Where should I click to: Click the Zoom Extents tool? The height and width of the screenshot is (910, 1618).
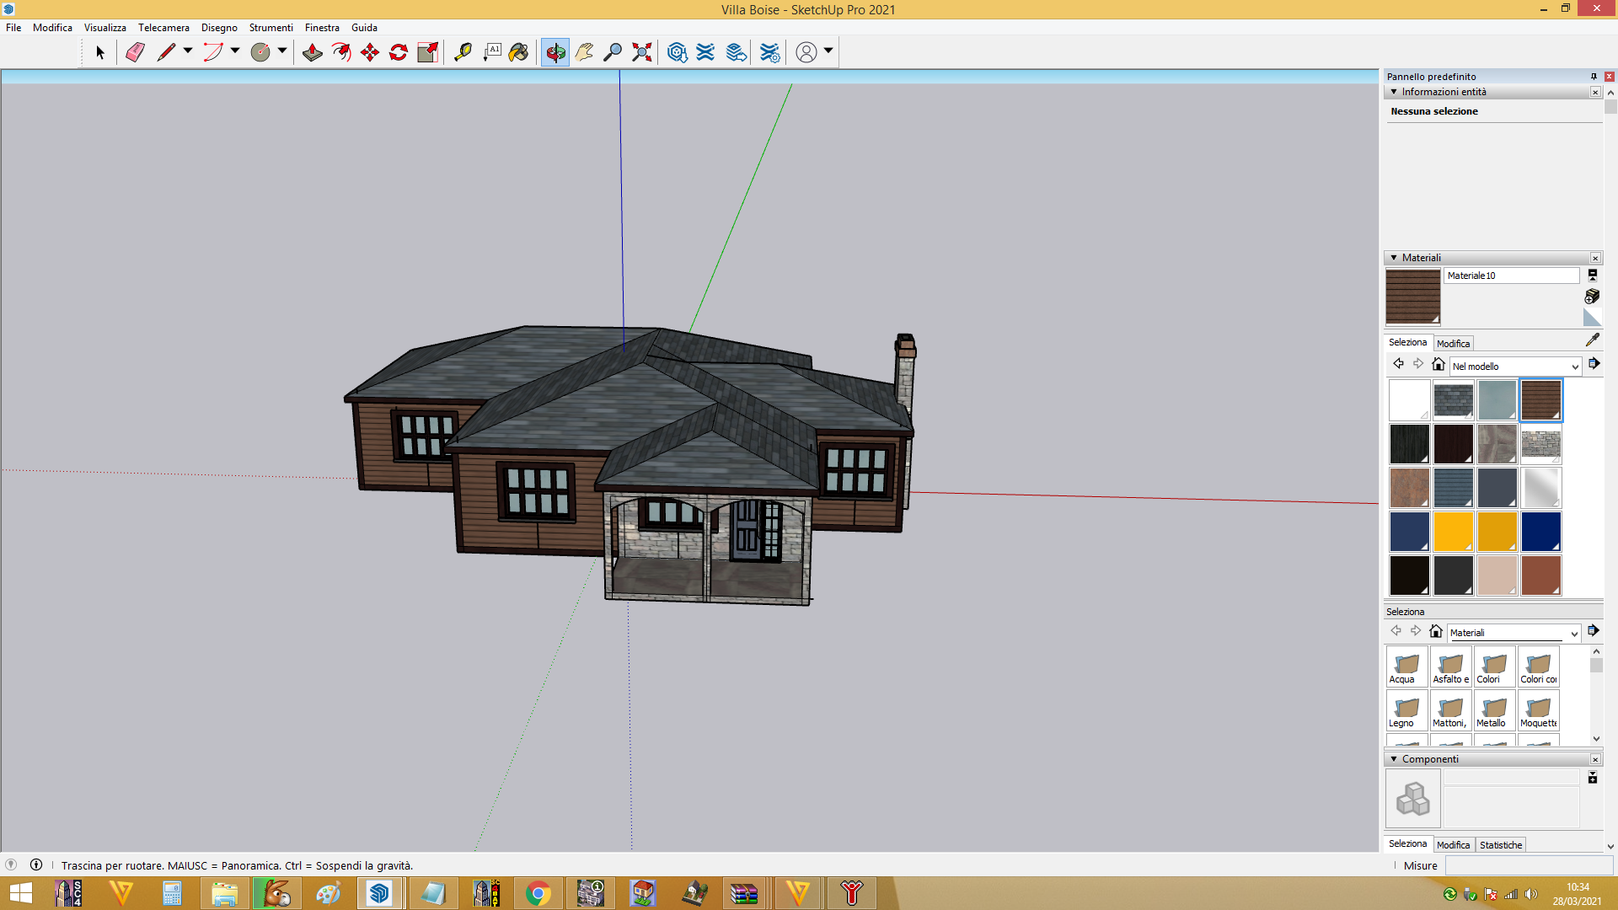tap(642, 52)
